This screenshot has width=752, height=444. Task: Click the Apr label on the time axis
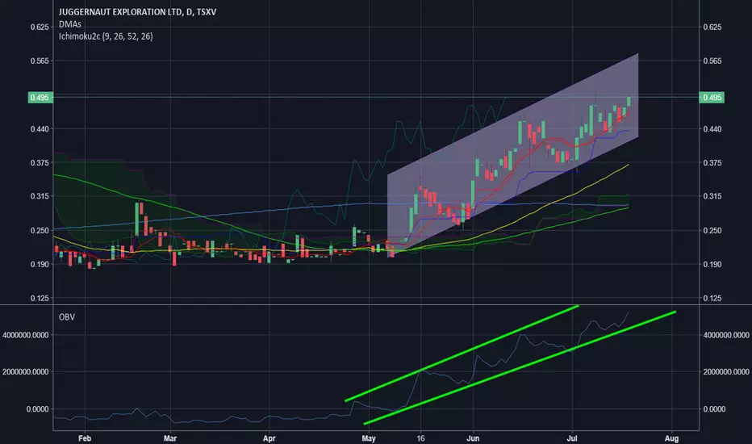269,438
